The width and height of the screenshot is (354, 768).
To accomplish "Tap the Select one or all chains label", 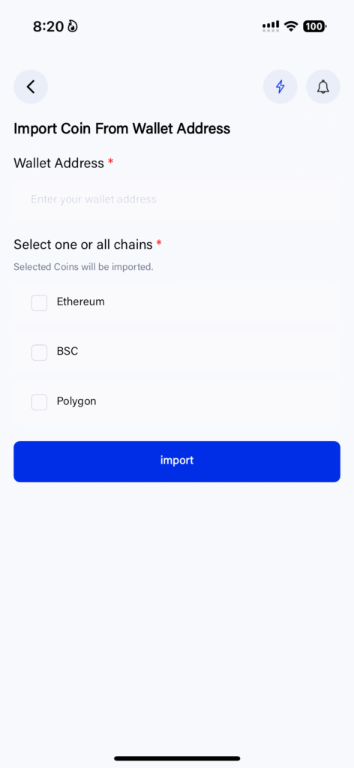I will 83,244.
